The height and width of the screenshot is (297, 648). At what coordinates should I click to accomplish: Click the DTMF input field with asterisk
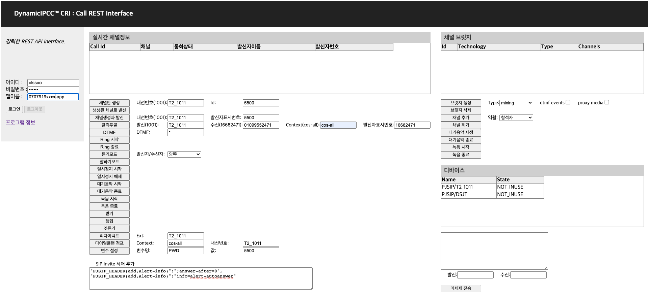(186, 132)
